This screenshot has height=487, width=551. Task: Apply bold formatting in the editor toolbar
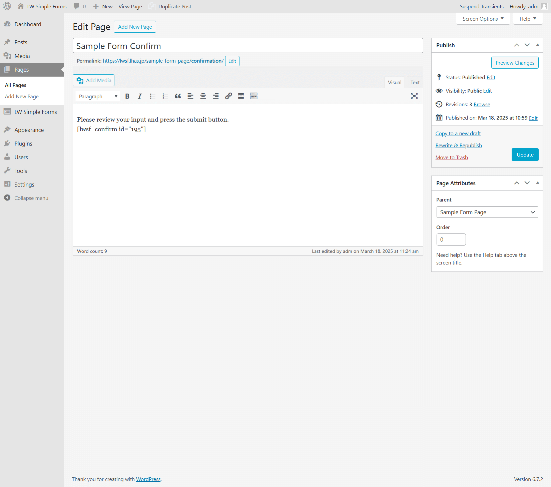click(127, 96)
